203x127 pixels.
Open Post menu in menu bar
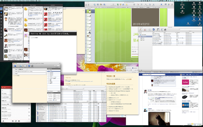click(24, 1)
